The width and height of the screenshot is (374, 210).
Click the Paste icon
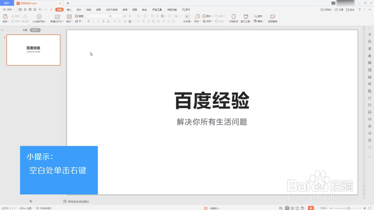pos(5,17)
